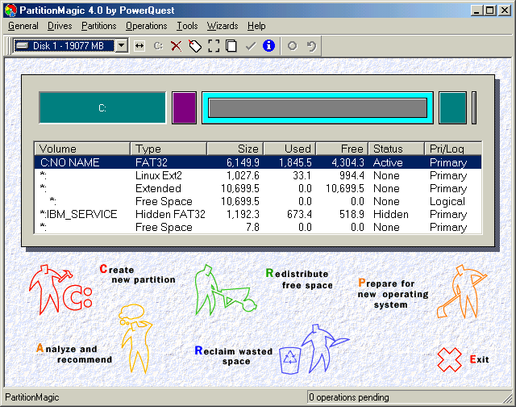The height and width of the screenshot is (407, 516).
Task: Click the Analyze and recommend link
Action: coord(74,354)
